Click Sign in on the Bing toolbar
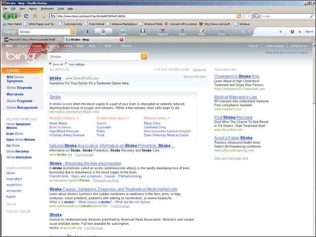Screen dimensions: 316x237 (309, 32)
